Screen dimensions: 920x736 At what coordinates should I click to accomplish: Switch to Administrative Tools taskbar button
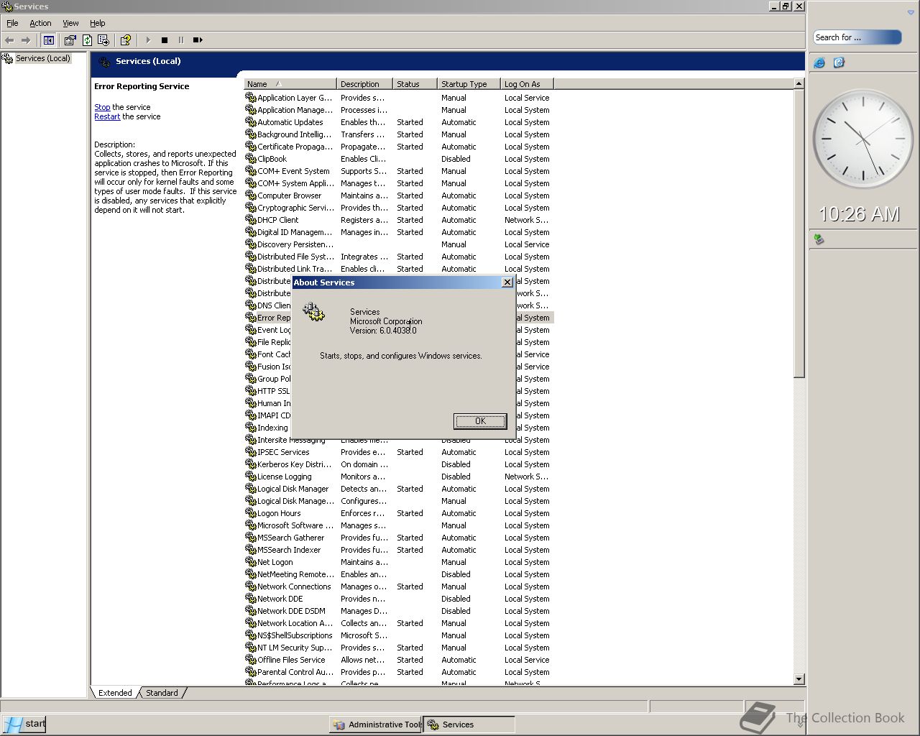pyautogui.click(x=376, y=724)
